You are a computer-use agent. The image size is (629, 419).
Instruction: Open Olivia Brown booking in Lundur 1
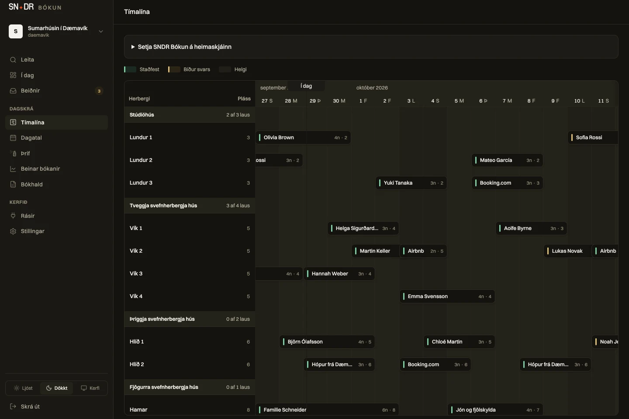[303, 137]
